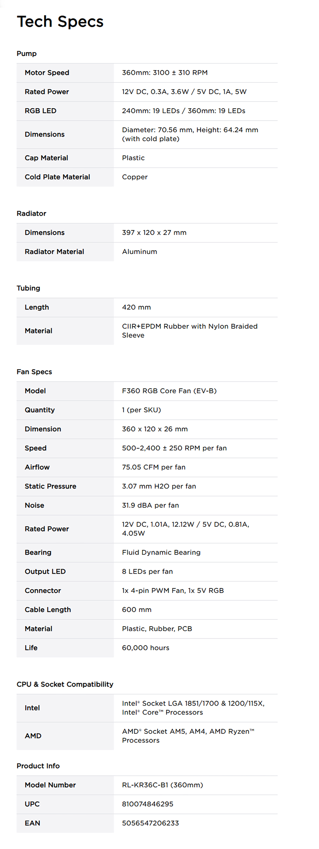319x849 pixels.
Task: Click the pump Rated Power value text
Action: 184,92
